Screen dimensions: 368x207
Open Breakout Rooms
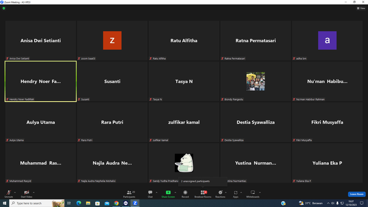click(x=203, y=194)
